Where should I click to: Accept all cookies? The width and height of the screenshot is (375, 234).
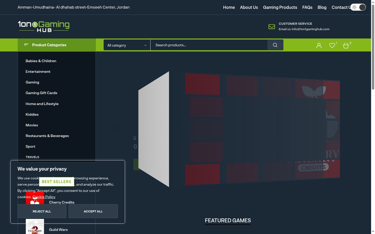(x=93, y=211)
